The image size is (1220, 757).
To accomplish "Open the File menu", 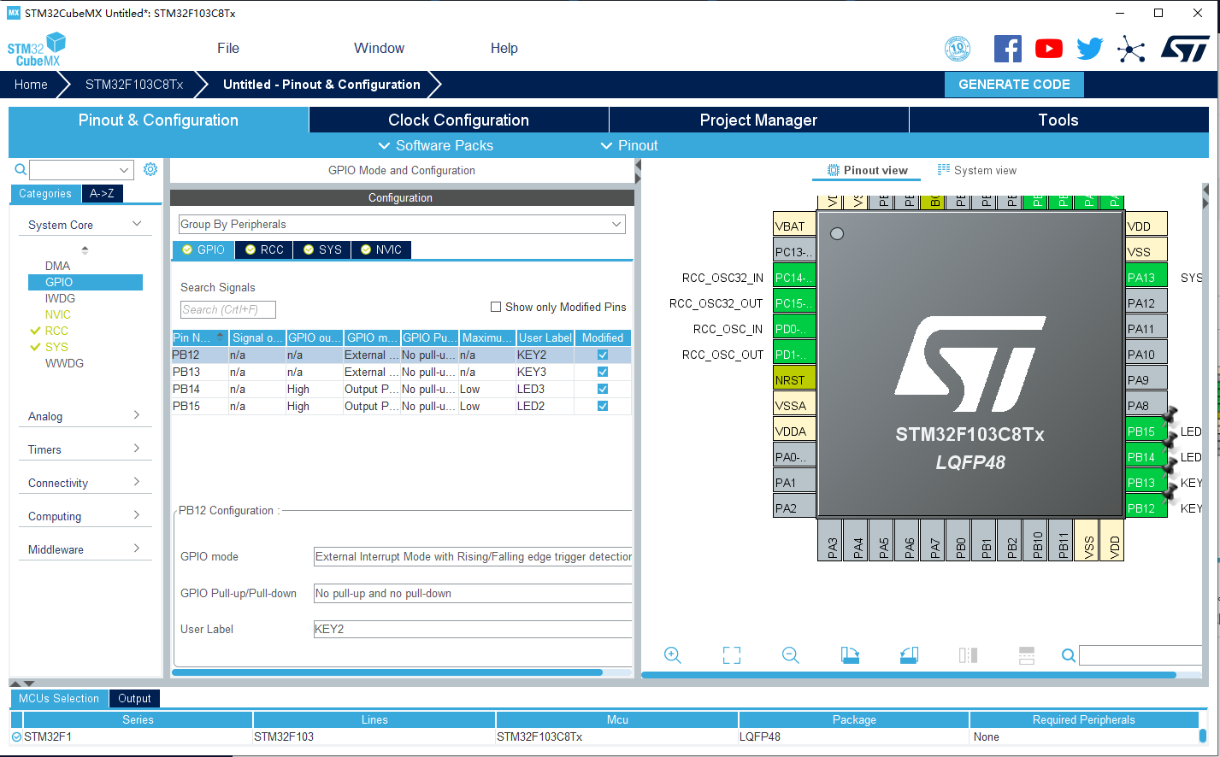I will point(228,48).
